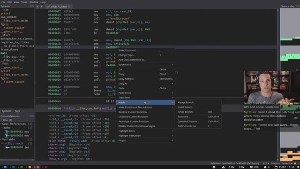Choose Always Branch in the Patch submenu
Screen dimensions: 300x169
(186, 102)
